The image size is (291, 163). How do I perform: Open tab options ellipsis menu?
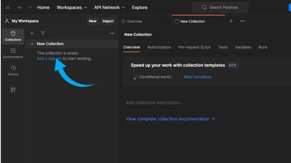click(x=242, y=21)
